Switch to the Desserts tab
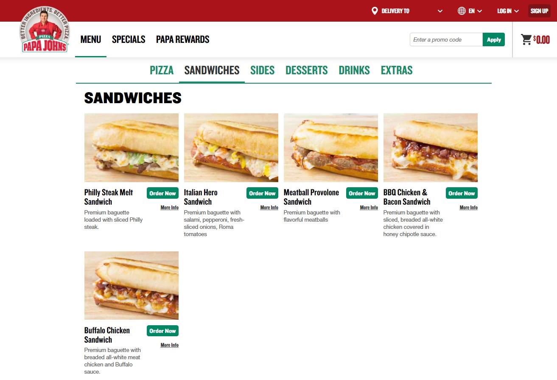The width and height of the screenshot is (557, 380). click(x=307, y=70)
